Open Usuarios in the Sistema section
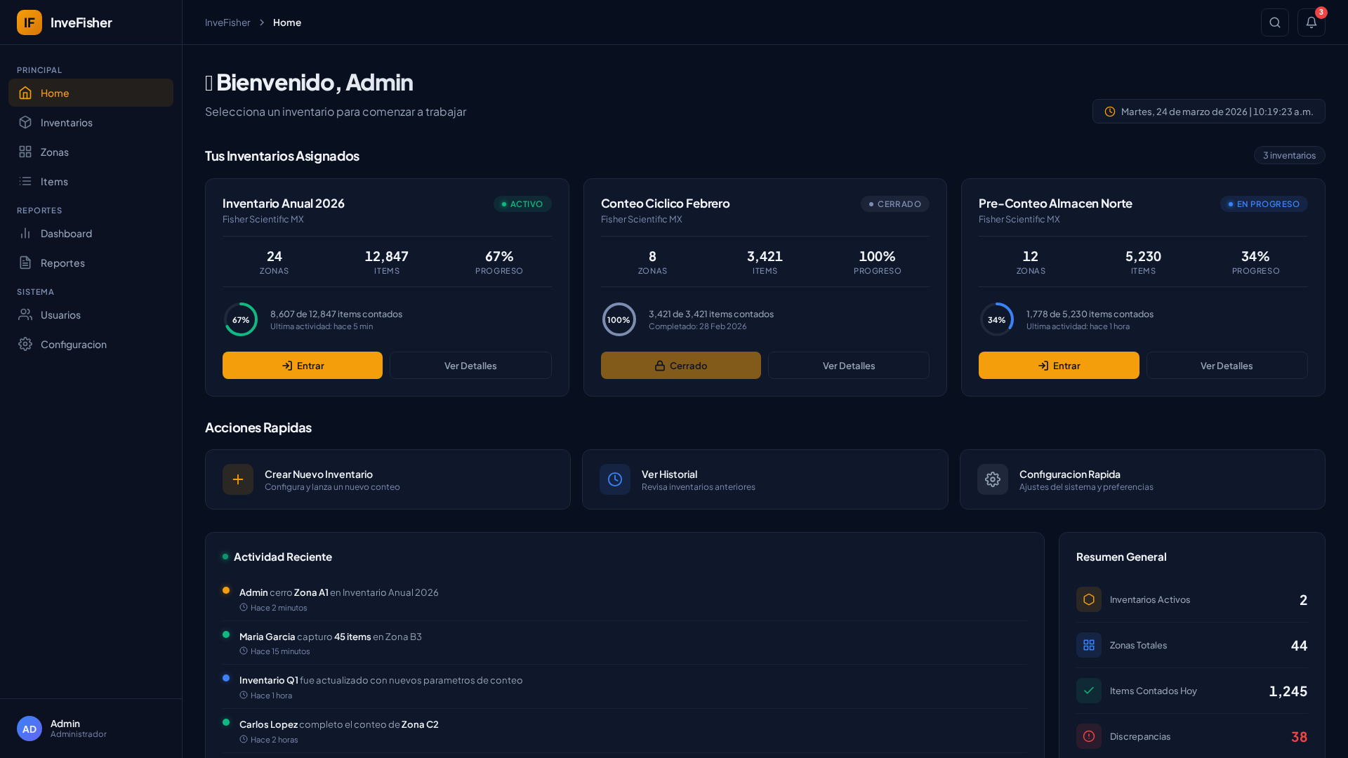1348x758 pixels. click(60, 315)
